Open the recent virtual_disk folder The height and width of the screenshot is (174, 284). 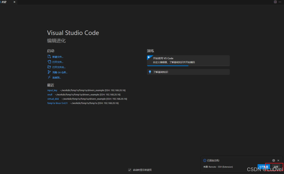[53, 99]
